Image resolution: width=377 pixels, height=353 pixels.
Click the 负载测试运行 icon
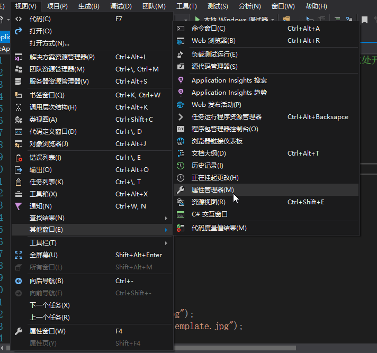[x=181, y=55]
